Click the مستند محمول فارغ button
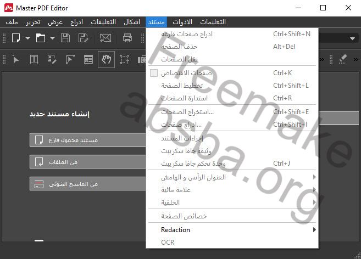 click(x=88, y=139)
